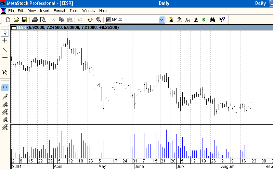Open the Format menu

[x=60, y=11]
